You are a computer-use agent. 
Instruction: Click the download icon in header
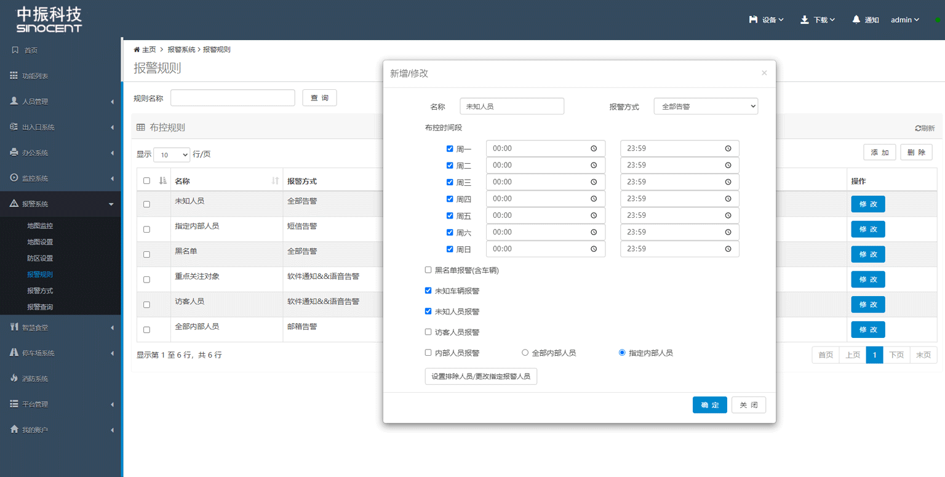pyautogui.click(x=804, y=20)
